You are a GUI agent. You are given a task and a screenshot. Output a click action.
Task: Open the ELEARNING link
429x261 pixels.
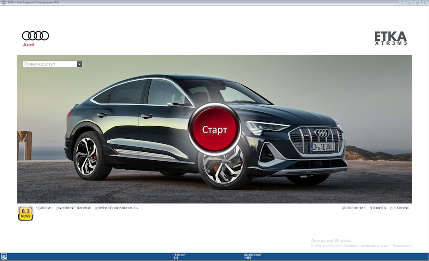[400, 208]
